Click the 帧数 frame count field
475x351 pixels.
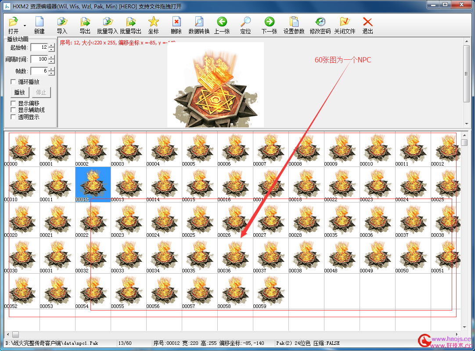40,71
